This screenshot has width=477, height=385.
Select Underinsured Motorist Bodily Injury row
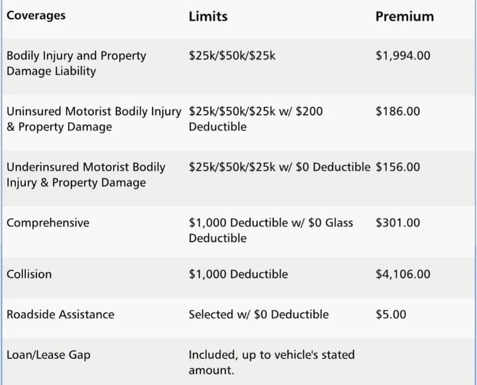pos(238,178)
